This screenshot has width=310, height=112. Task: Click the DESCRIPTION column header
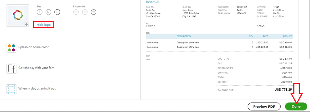tap(184, 36)
